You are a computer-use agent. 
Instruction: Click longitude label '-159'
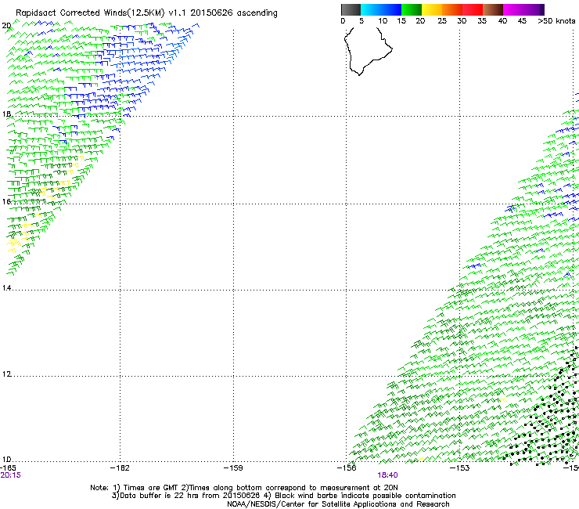(x=233, y=468)
